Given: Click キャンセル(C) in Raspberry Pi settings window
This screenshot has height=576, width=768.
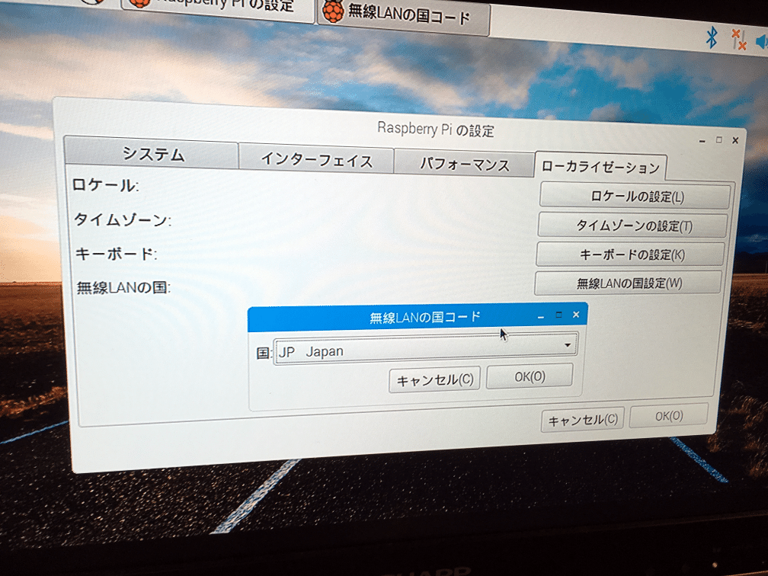Looking at the screenshot, I should pyautogui.click(x=582, y=420).
